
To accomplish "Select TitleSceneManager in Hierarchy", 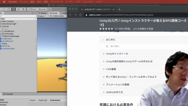I will pos(11,36).
